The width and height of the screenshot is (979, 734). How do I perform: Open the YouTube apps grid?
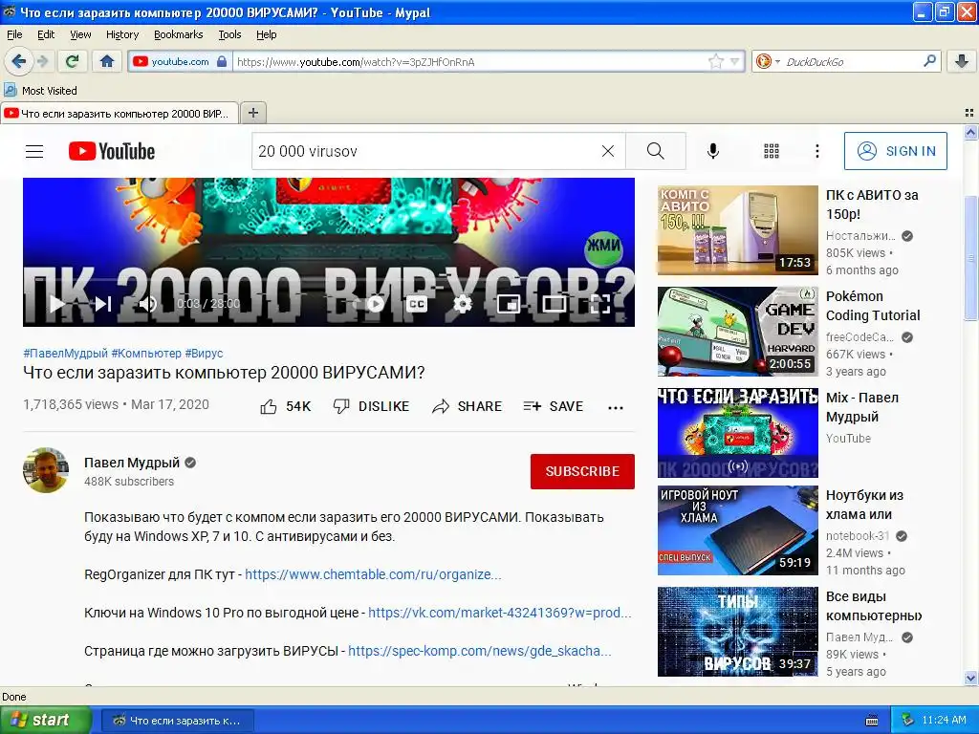point(772,151)
